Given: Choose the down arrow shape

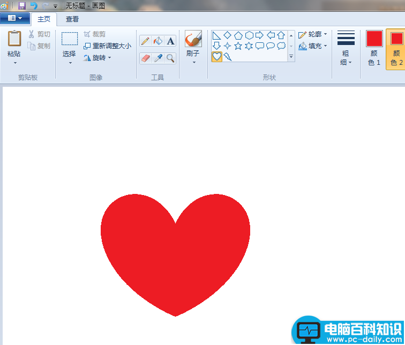Looking at the screenshot, I should pos(216,46).
